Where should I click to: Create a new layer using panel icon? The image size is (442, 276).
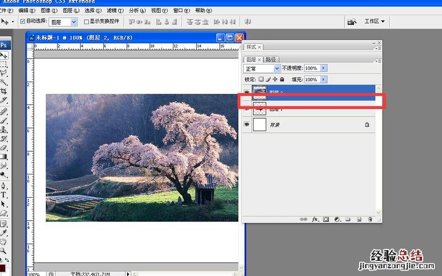pos(359,219)
